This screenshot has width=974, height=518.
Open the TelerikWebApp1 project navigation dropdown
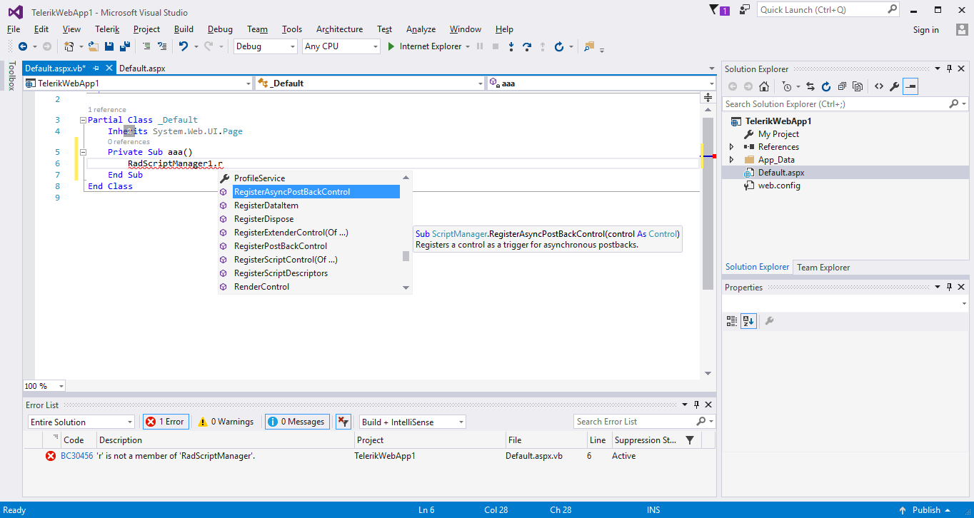point(139,83)
